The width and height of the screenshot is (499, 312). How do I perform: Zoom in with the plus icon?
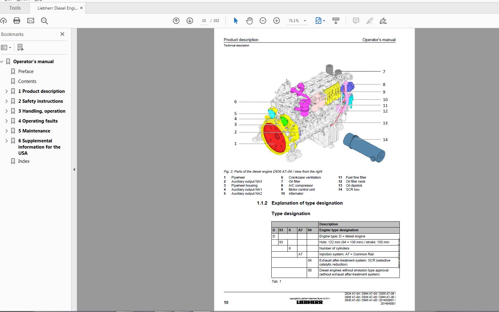(x=276, y=21)
